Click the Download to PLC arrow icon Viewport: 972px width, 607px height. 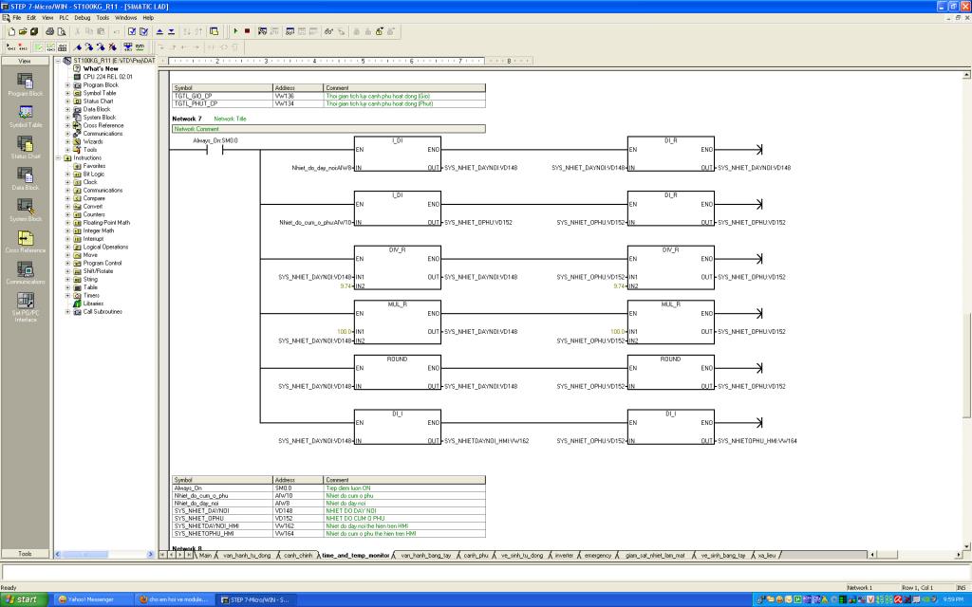pos(172,31)
